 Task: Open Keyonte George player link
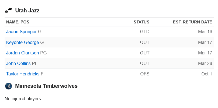23,42
